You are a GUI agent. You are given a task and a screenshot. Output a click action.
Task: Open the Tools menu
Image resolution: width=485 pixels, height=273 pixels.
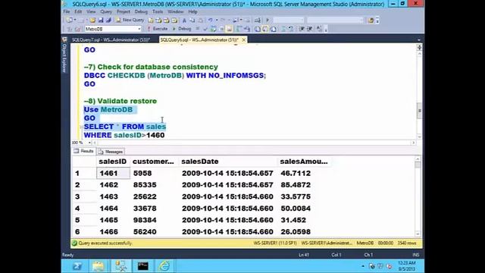coord(158,12)
